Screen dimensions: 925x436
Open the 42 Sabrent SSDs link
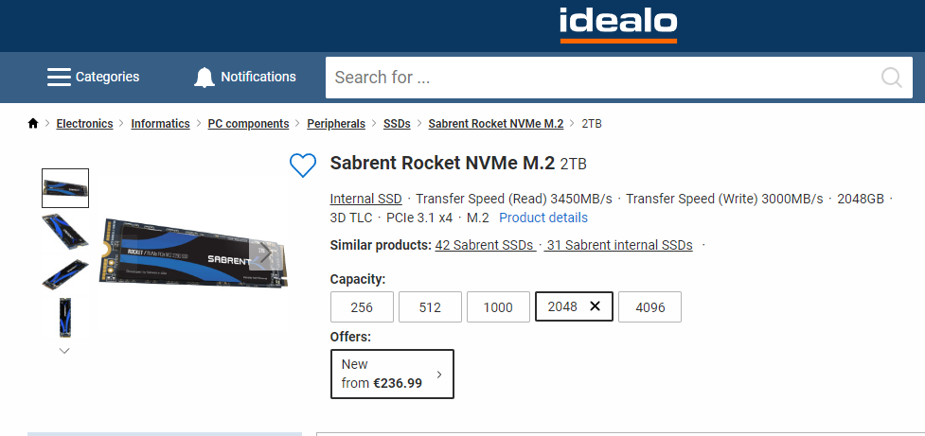pos(485,245)
